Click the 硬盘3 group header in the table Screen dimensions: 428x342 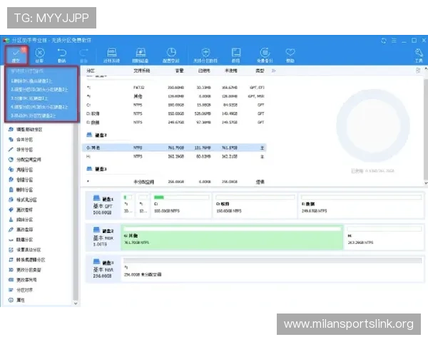click(x=96, y=169)
